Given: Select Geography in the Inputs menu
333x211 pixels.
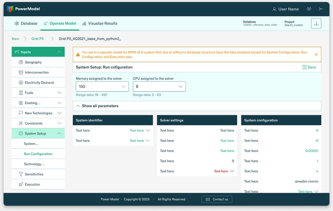Looking at the screenshot, I should point(38,62).
